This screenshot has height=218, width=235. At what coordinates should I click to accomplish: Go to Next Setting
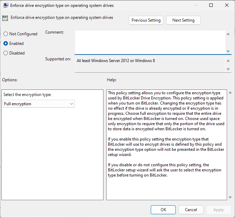[x=183, y=20]
